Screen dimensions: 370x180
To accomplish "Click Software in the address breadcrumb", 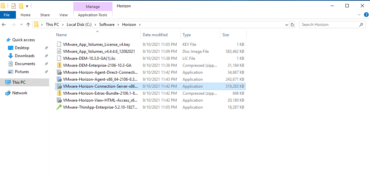I will point(107,25).
